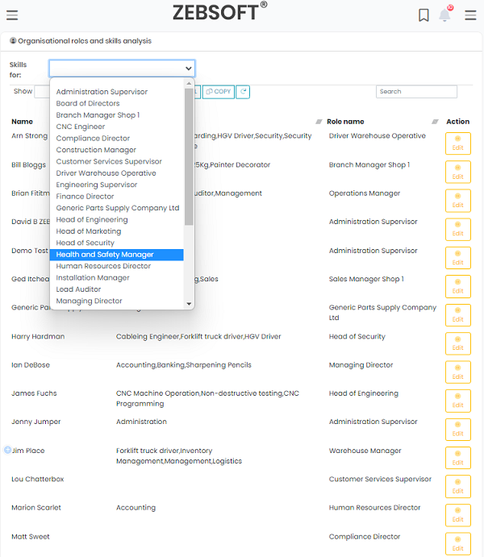Select Generic Parts Supply Company Ltd option

[x=117, y=208]
